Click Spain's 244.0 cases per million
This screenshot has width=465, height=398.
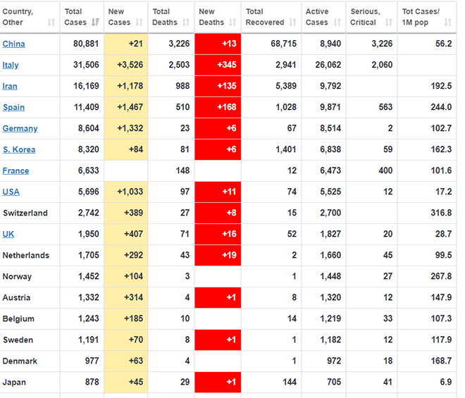[x=441, y=107]
